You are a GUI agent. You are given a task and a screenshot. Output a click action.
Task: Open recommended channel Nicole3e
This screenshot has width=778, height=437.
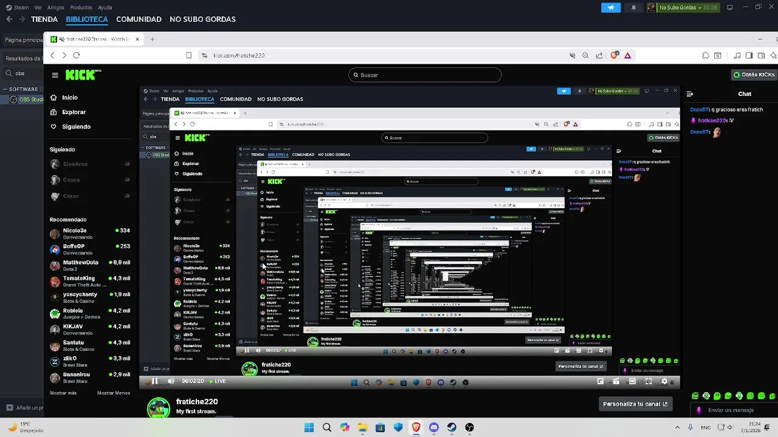(90, 233)
